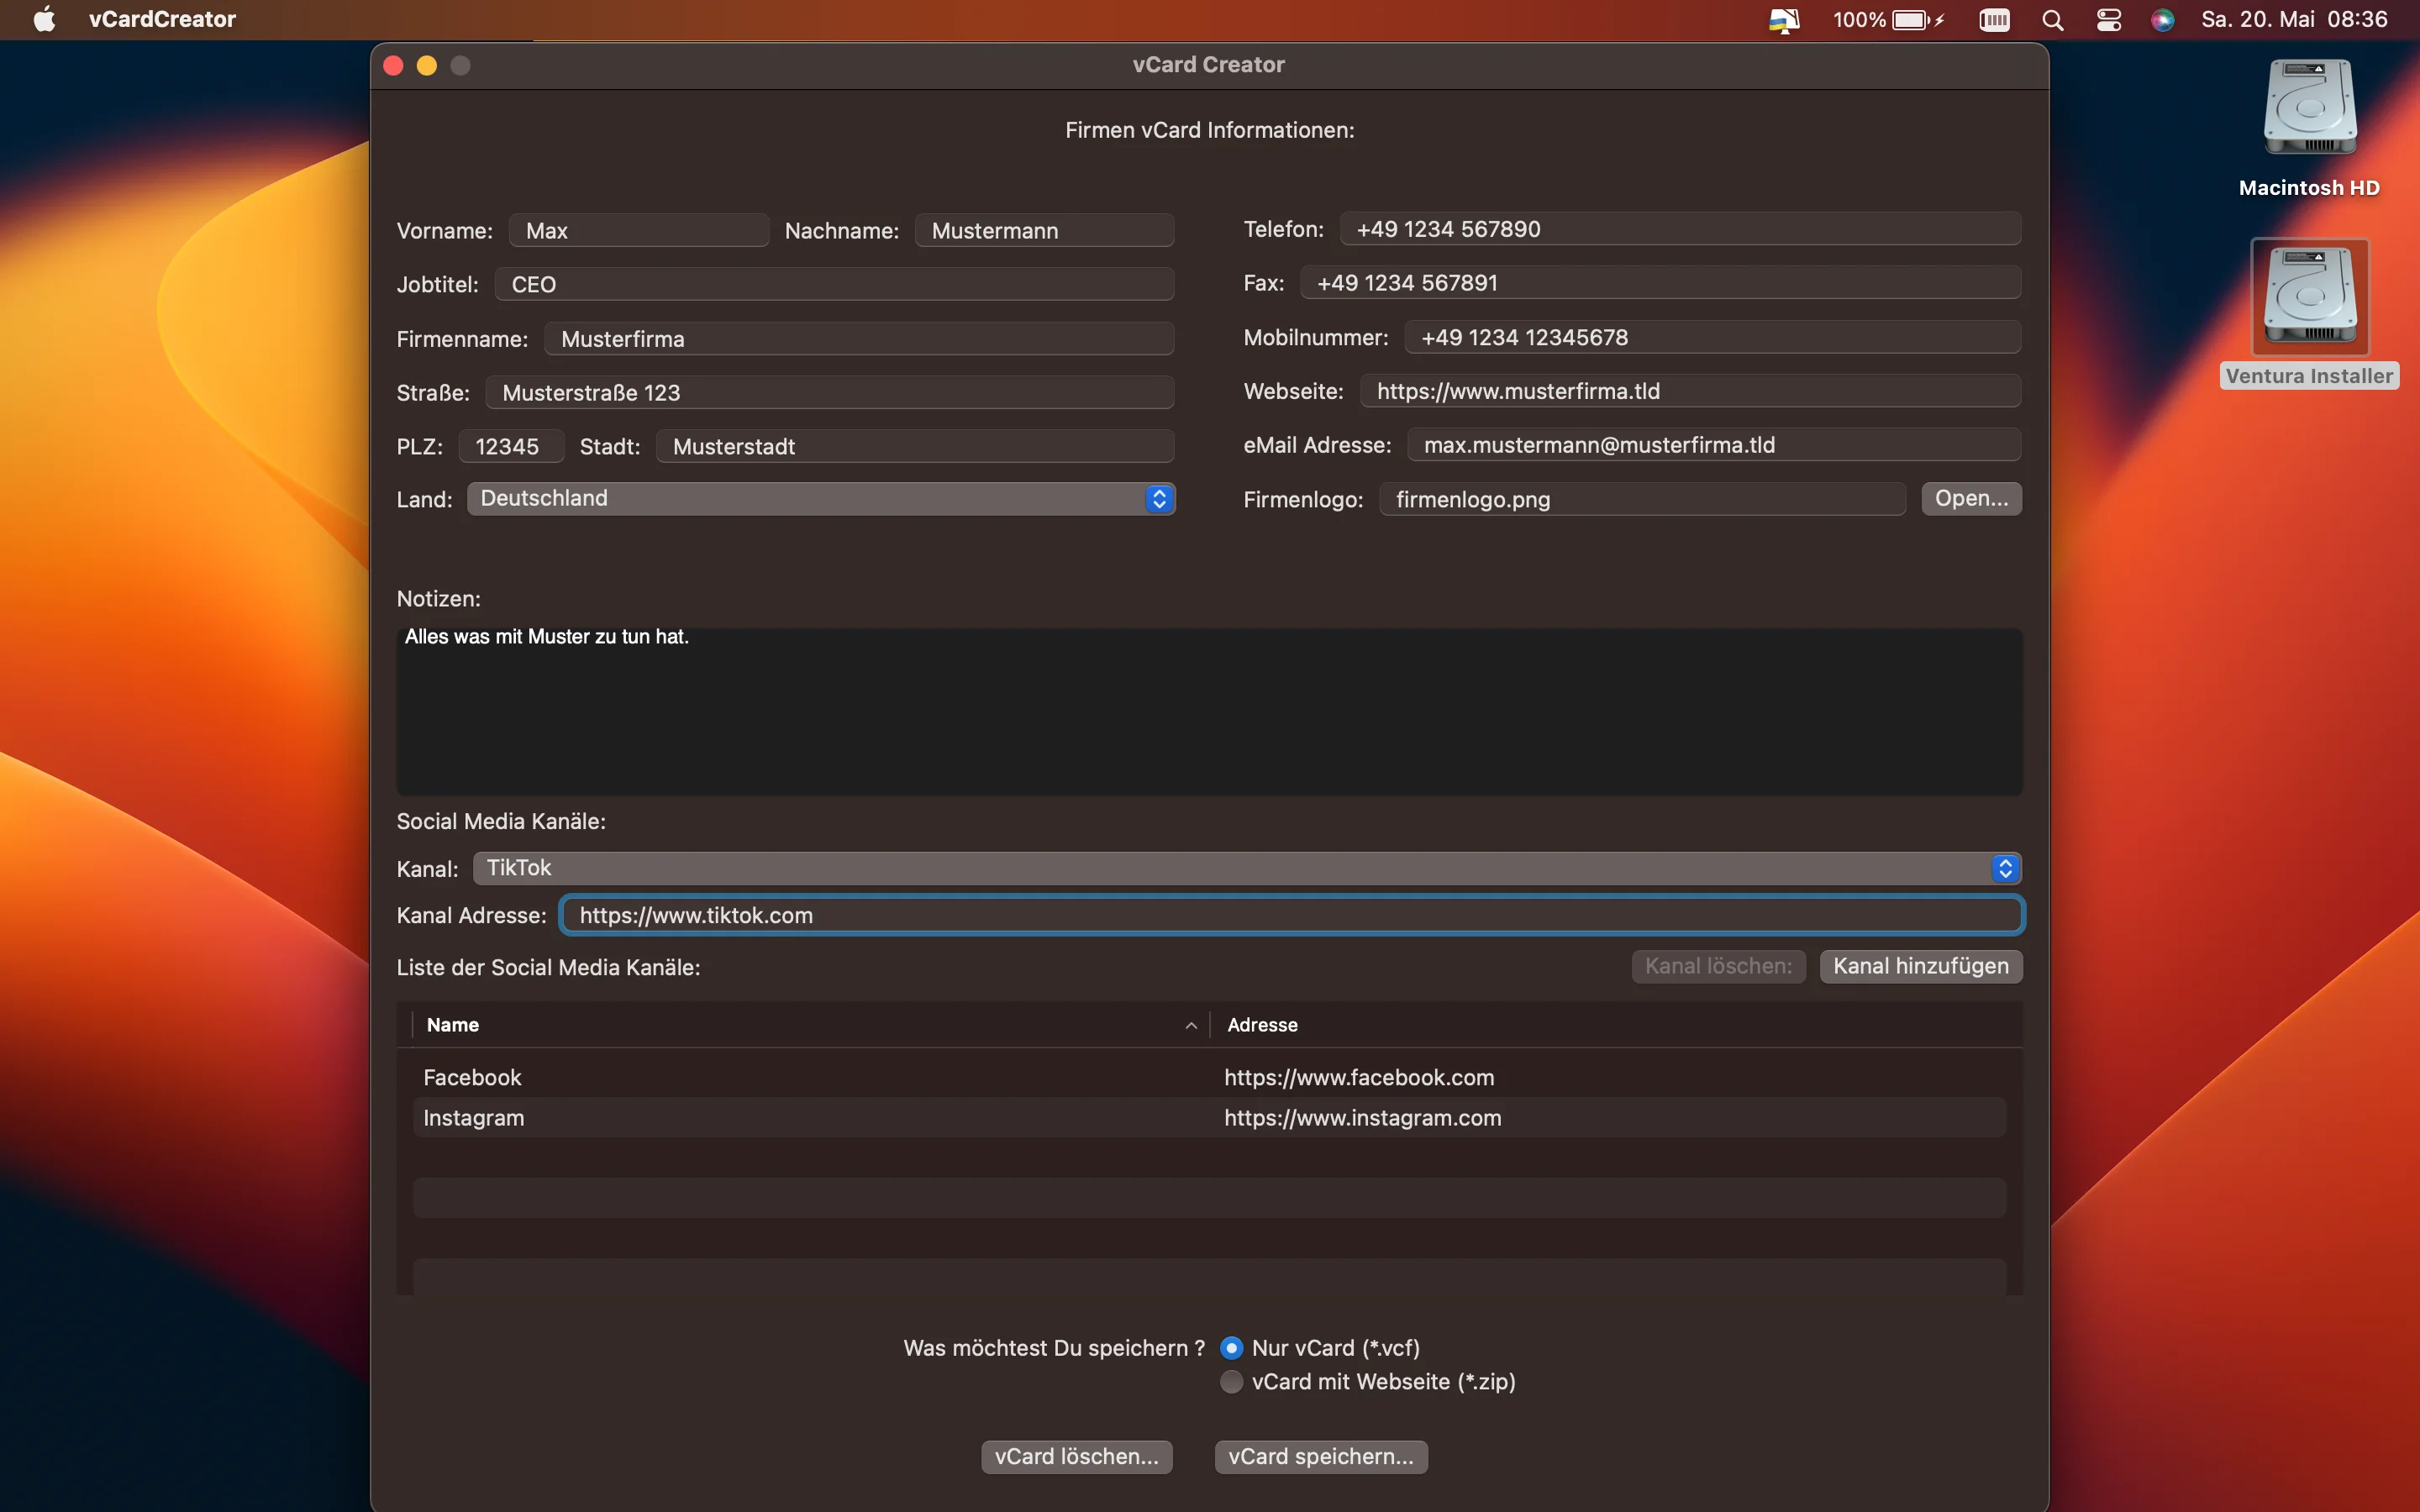2420x1512 pixels.
Task: Click the Firmenname field with Musterfirma
Action: point(859,338)
